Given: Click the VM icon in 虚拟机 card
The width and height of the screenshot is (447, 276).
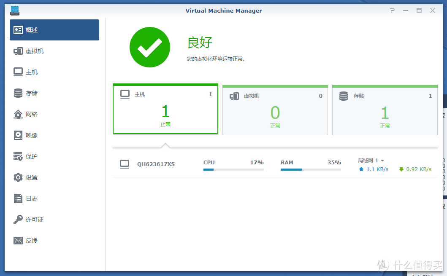Looking at the screenshot, I should (x=234, y=96).
